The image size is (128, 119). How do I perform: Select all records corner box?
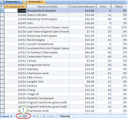(x=2, y=6)
